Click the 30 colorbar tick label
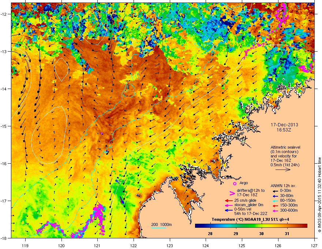The height and width of the screenshot is (249, 322). 261,234
